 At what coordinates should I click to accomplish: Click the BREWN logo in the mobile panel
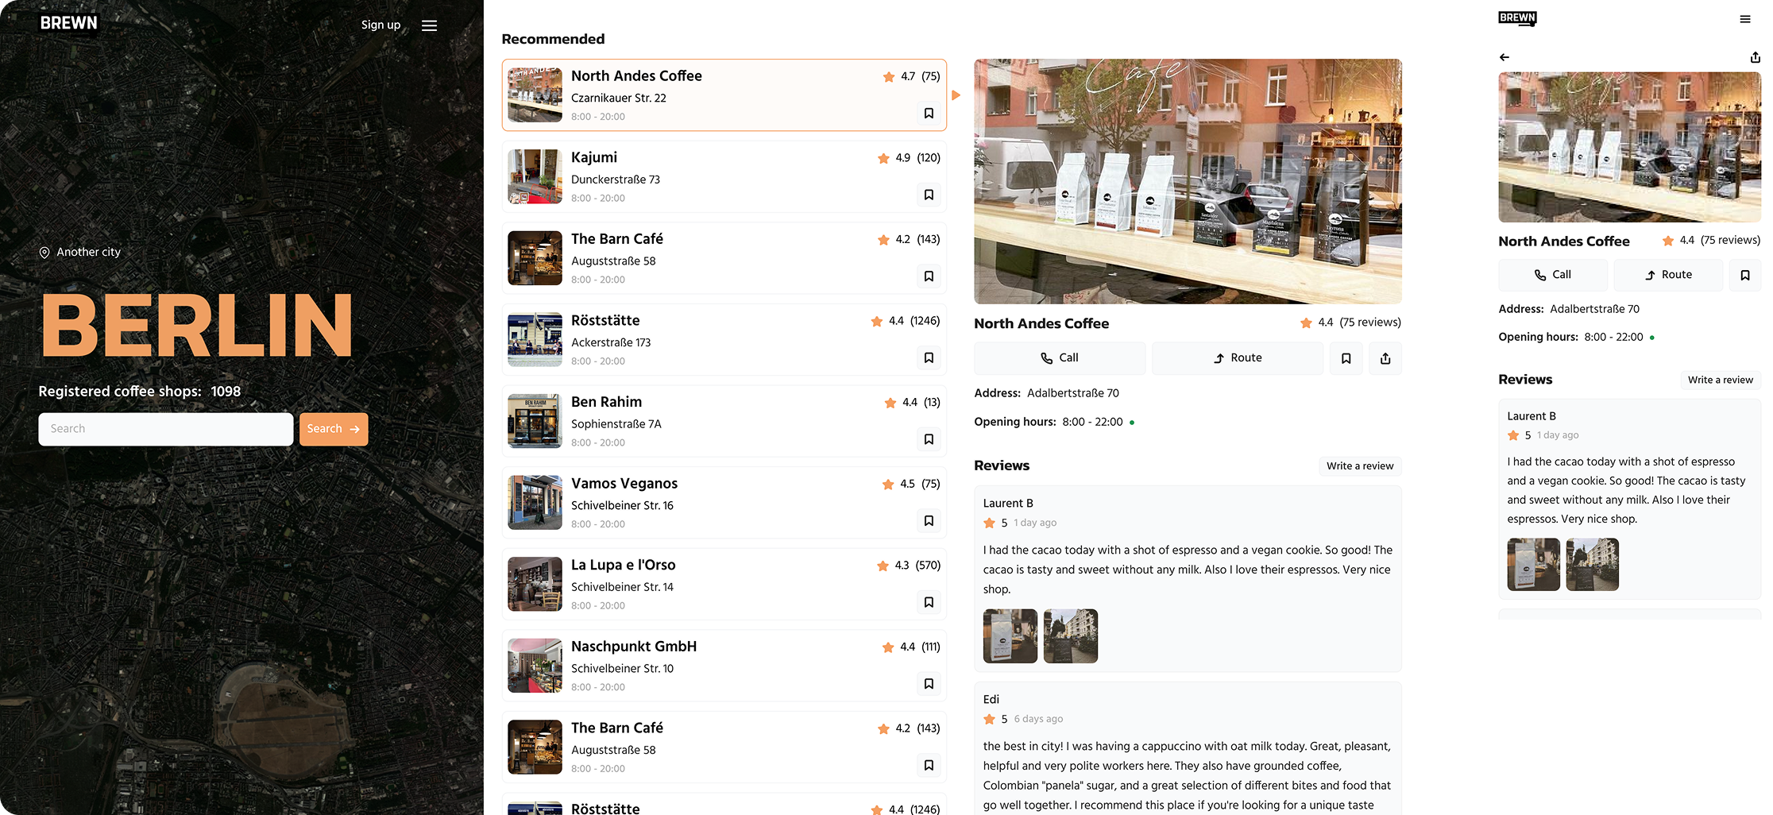coord(1517,18)
